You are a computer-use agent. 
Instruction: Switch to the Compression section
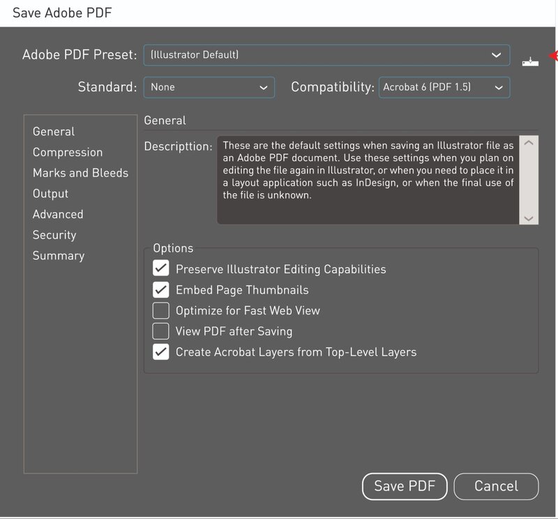(68, 152)
